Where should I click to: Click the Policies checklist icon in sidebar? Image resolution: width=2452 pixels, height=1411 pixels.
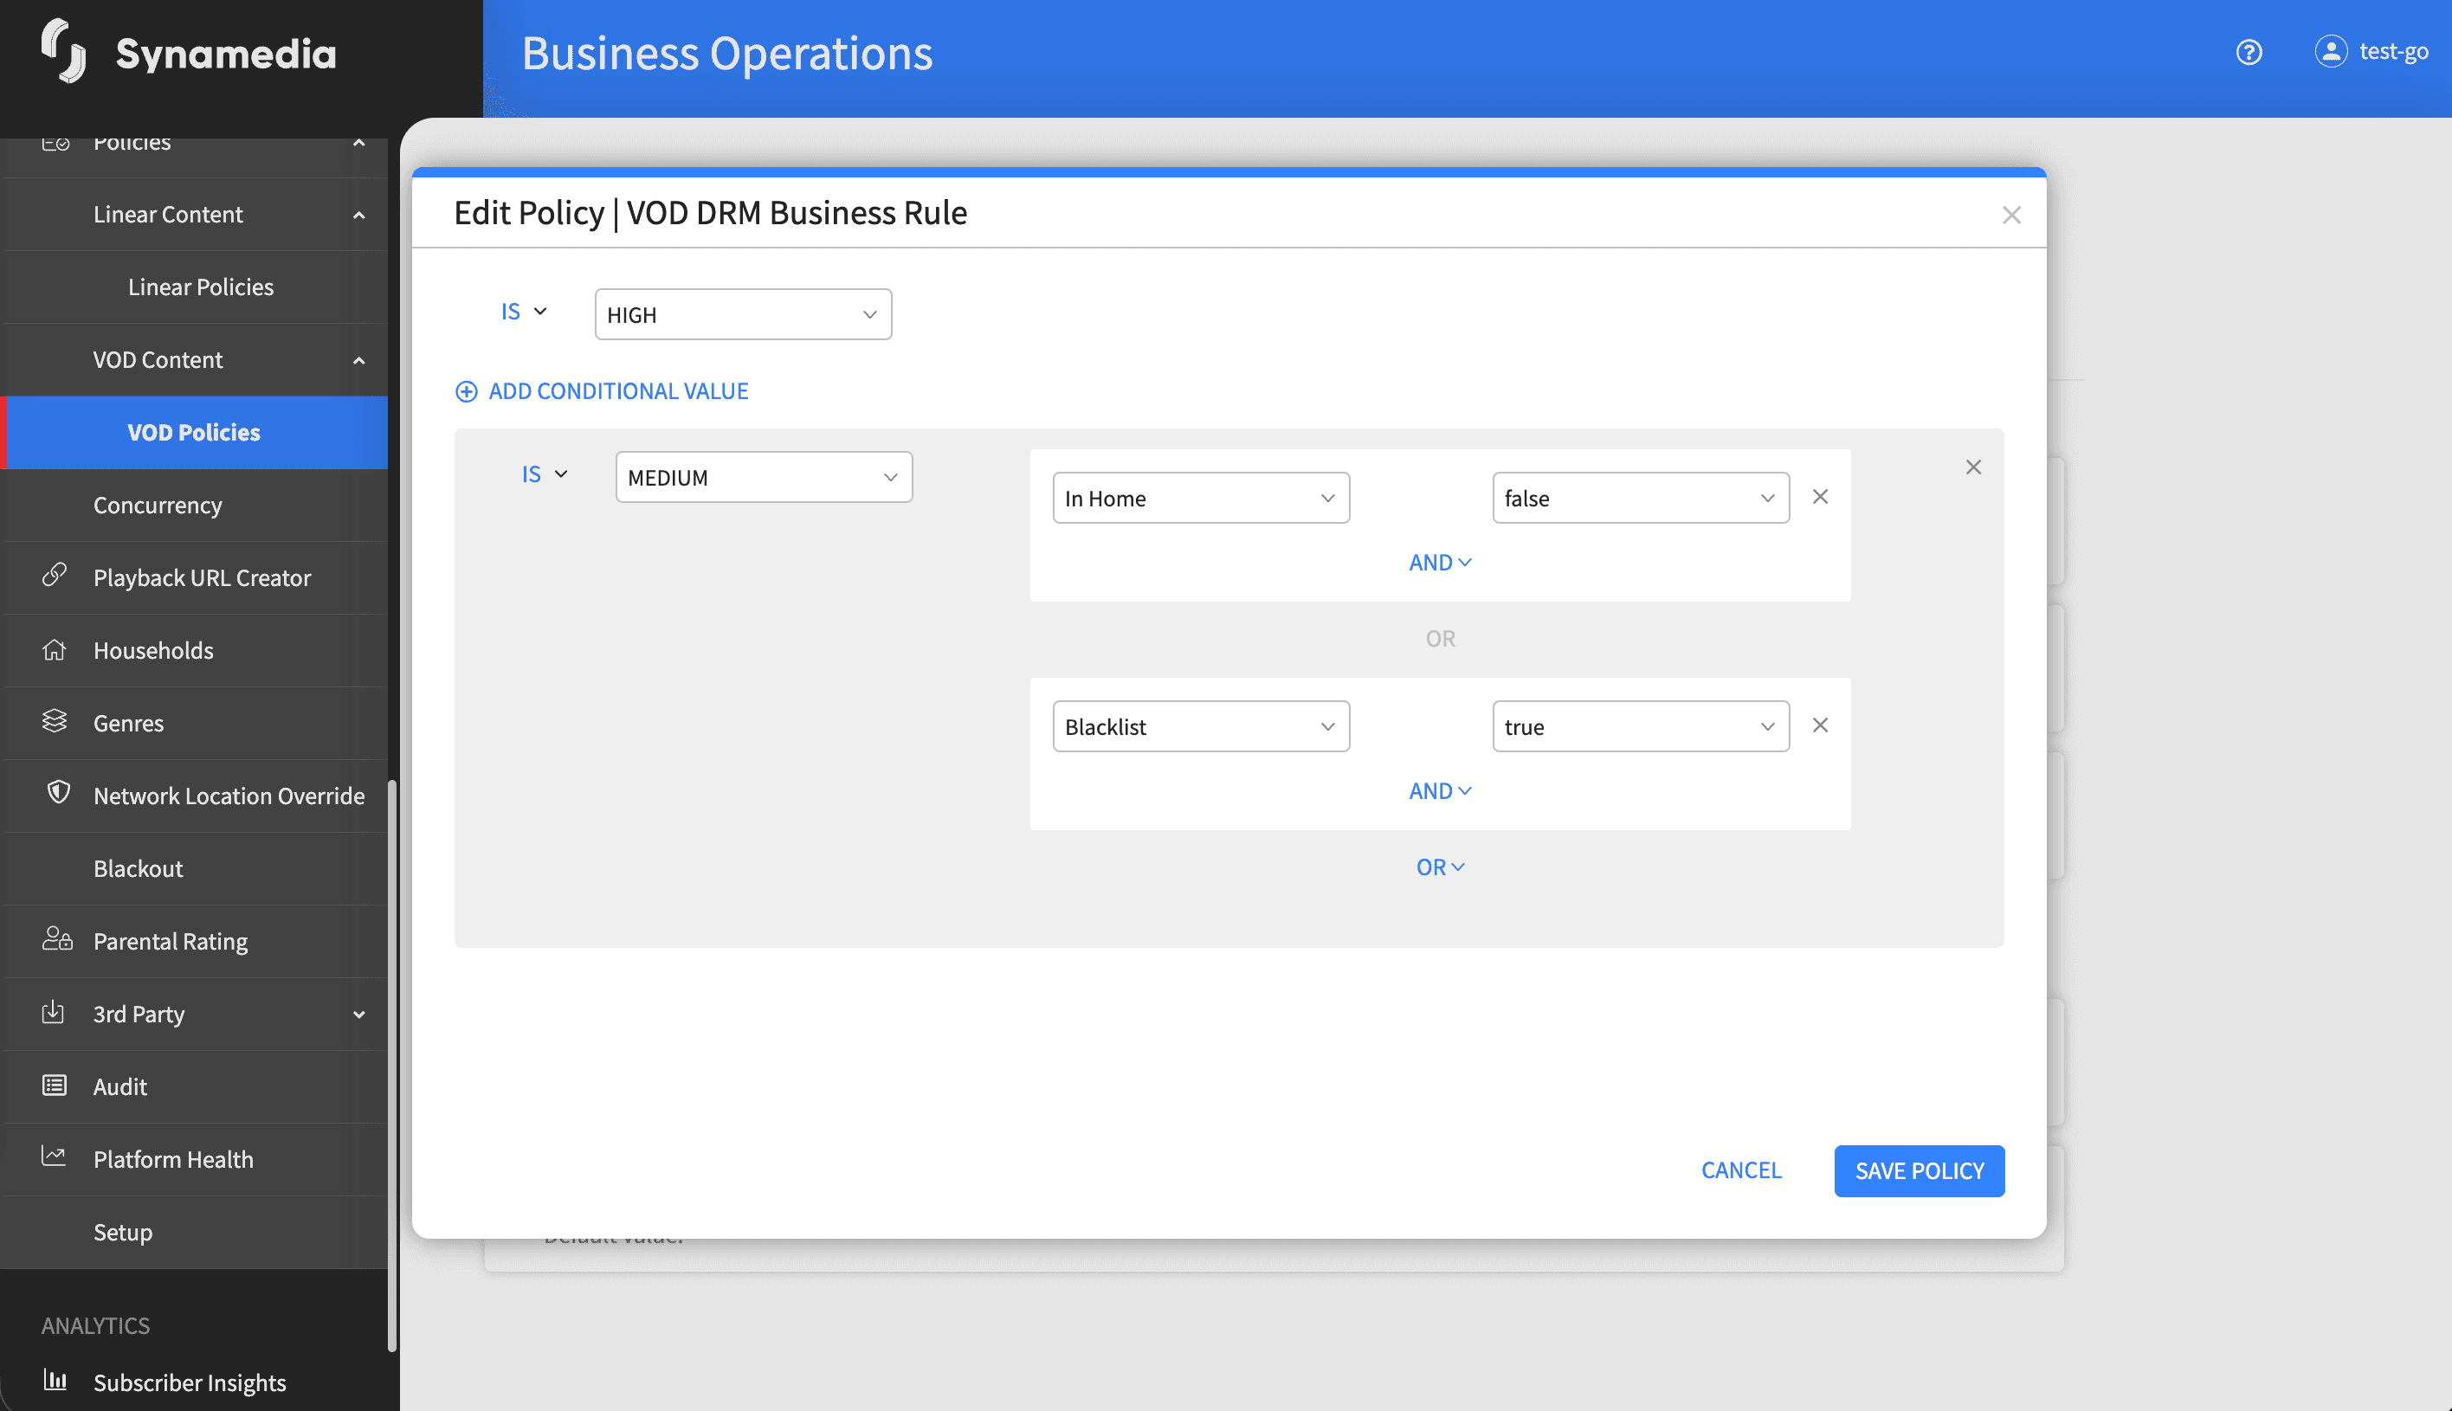[x=55, y=143]
